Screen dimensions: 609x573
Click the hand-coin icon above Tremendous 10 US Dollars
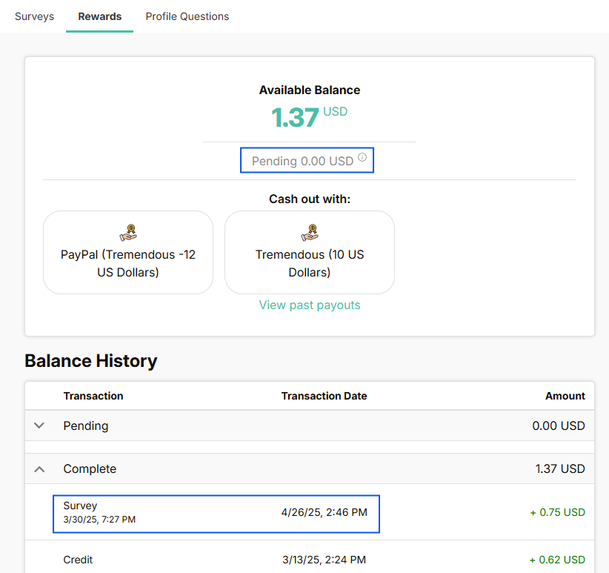click(310, 233)
